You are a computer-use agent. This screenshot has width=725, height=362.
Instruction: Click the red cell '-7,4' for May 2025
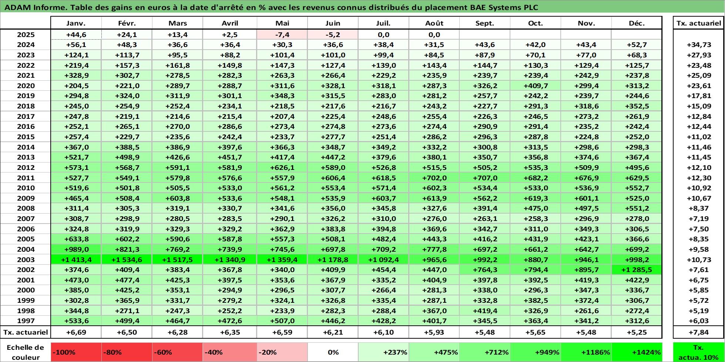coord(282,35)
